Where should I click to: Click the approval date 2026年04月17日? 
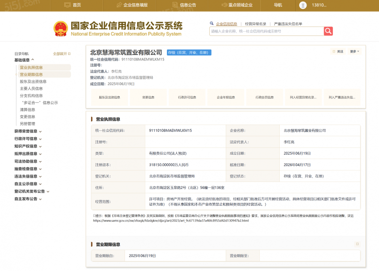297,165
